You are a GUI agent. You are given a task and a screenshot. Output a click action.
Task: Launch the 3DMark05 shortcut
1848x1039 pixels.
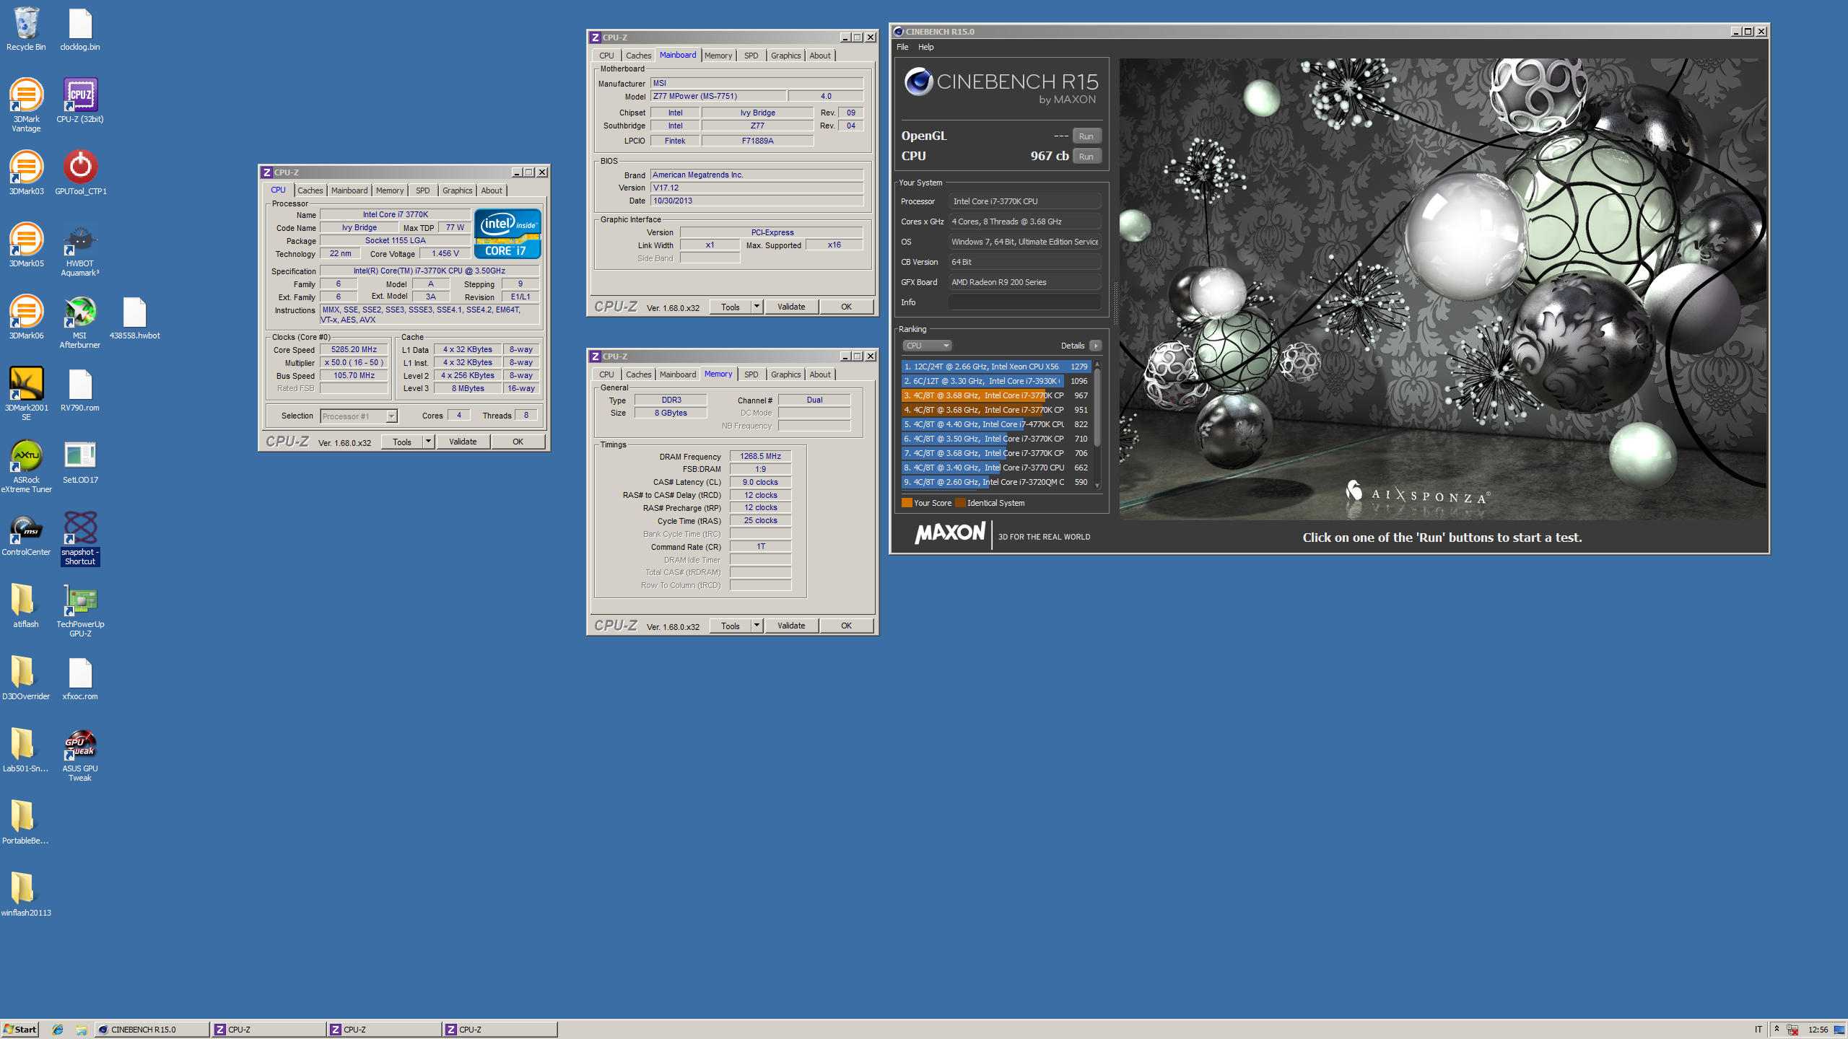pyautogui.click(x=26, y=245)
